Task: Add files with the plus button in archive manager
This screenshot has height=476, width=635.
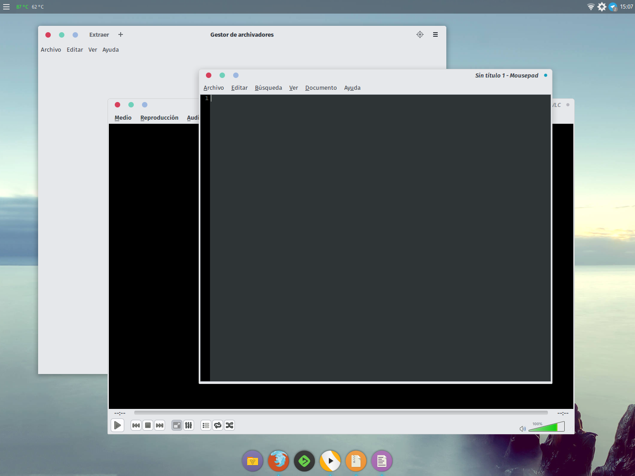Action: click(x=121, y=34)
